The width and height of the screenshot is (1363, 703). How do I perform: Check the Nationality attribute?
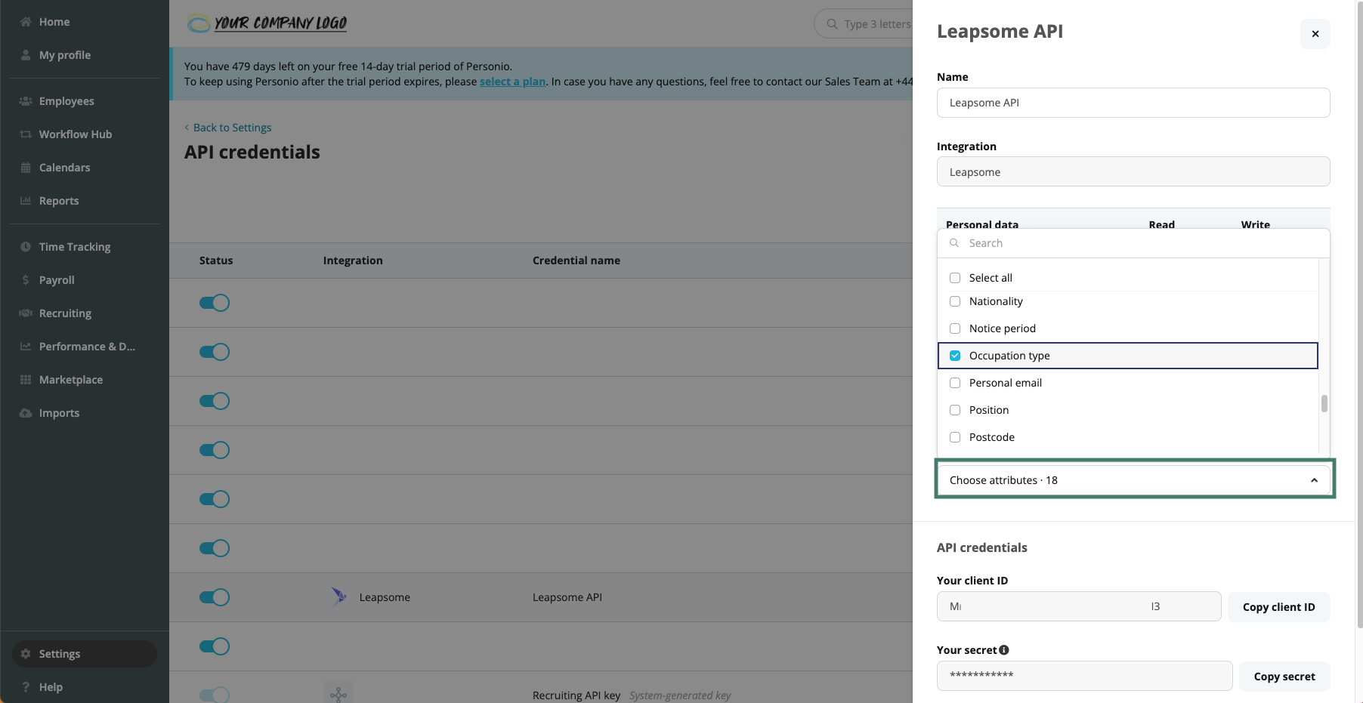coord(955,301)
